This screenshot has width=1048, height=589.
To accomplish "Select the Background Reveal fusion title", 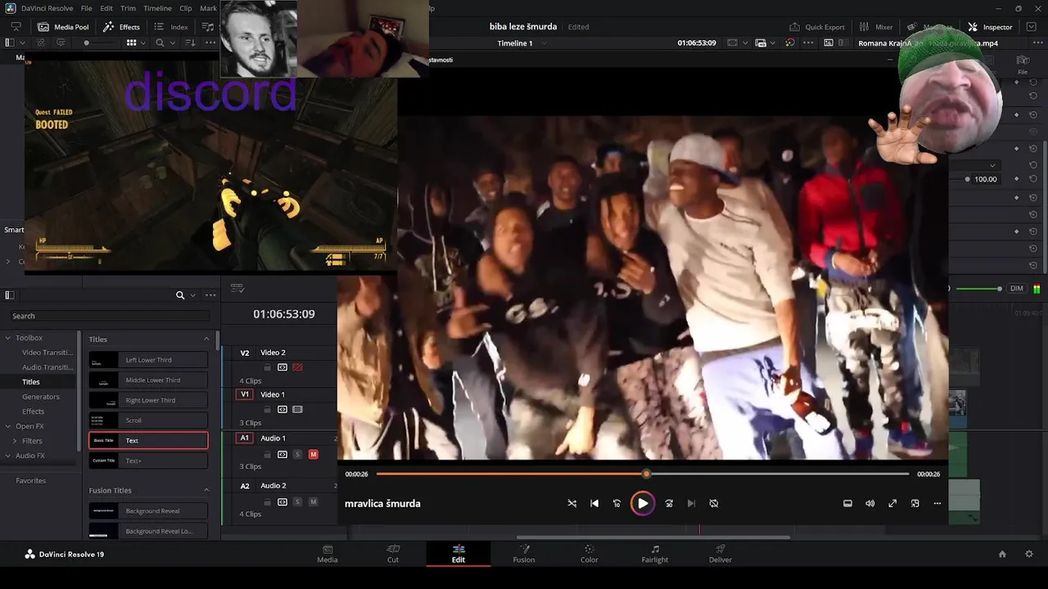I will pos(148,510).
